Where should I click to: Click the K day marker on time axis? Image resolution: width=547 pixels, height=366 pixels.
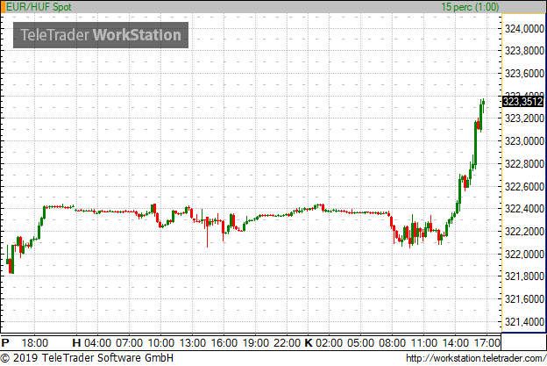pos(309,342)
